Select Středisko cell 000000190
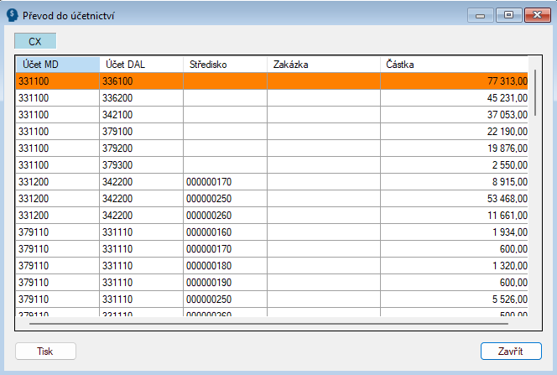This screenshot has width=557, height=375. (225, 282)
